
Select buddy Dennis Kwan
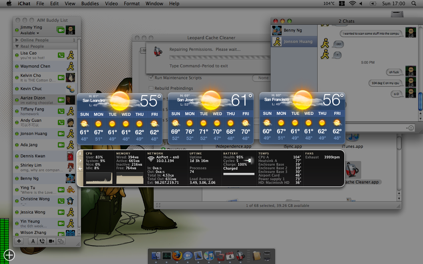point(45,156)
